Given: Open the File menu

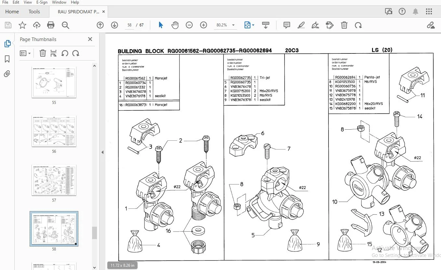Looking at the screenshot, I should [x=5, y=2].
